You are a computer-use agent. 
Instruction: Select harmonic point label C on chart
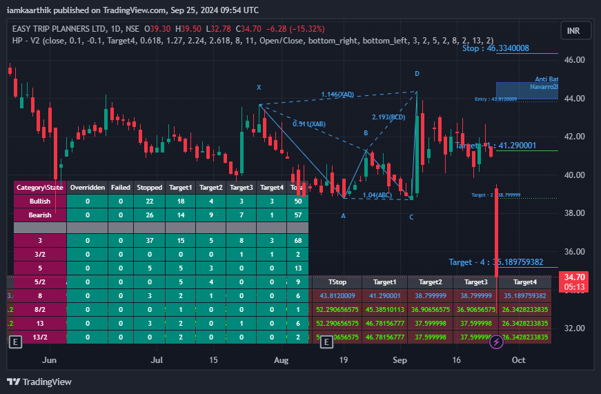tap(411, 217)
